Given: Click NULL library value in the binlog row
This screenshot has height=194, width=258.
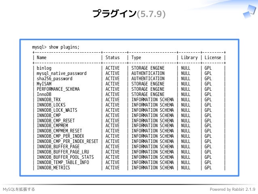Looking at the screenshot, I should tap(186, 68).
